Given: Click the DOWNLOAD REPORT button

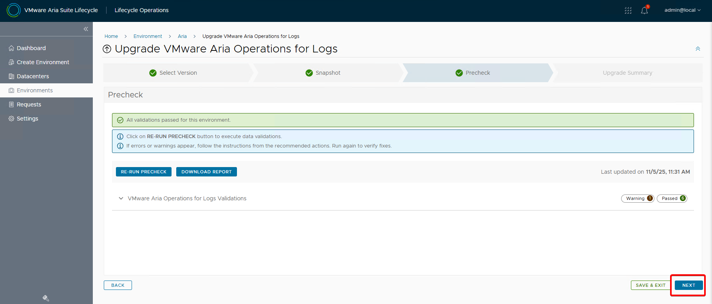Looking at the screenshot, I should [x=206, y=172].
